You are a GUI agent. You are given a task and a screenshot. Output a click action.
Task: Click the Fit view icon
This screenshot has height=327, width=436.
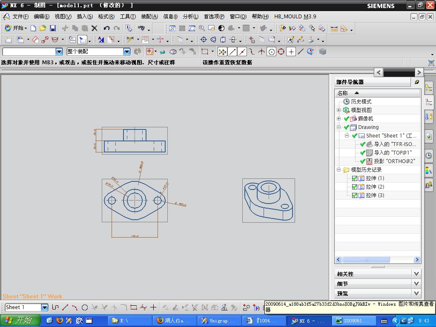pyautogui.click(x=172, y=28)
